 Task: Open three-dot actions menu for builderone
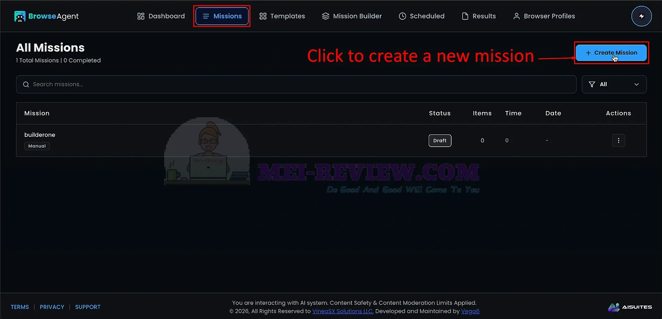pyautogui.click(x=618, y=140)
